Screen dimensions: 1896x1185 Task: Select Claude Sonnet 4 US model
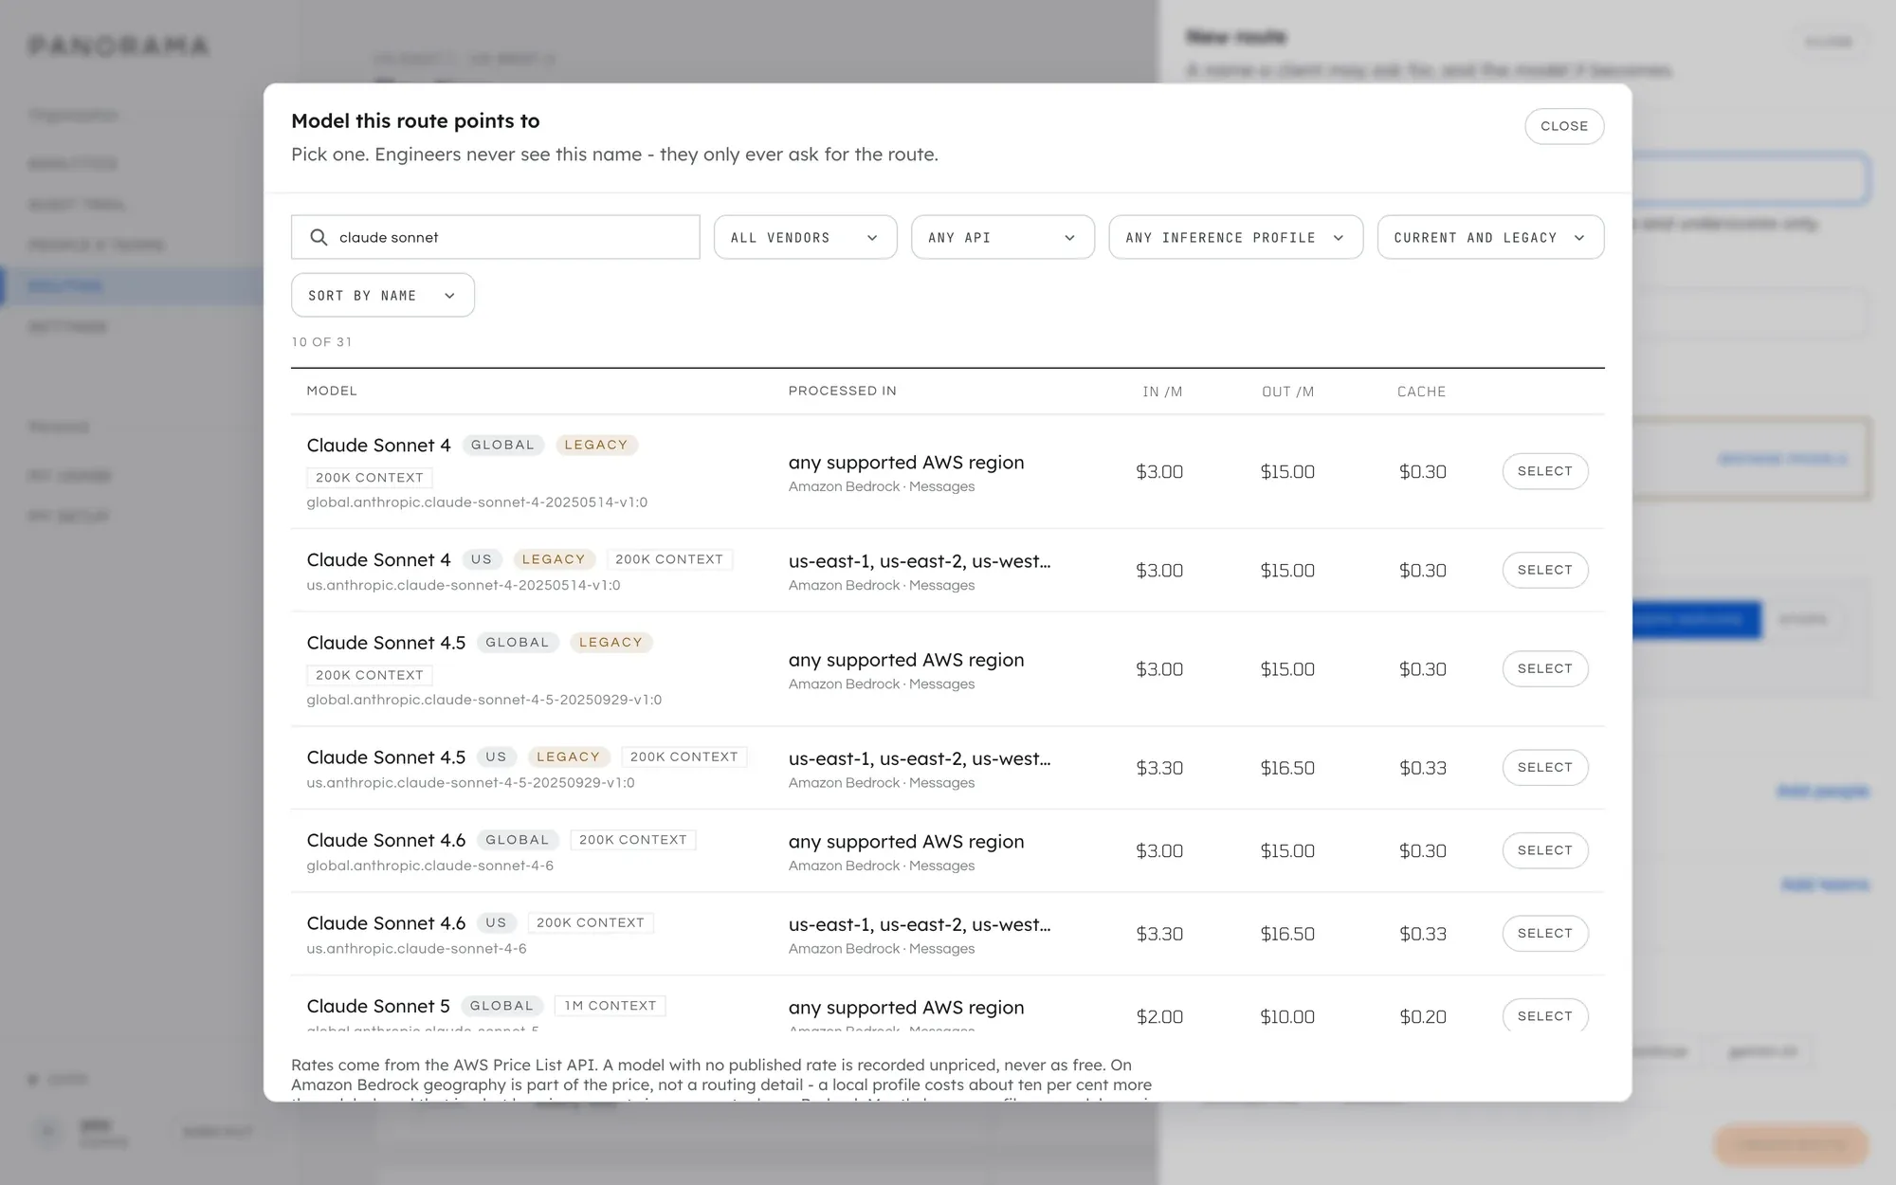(x=1545, y=570)
